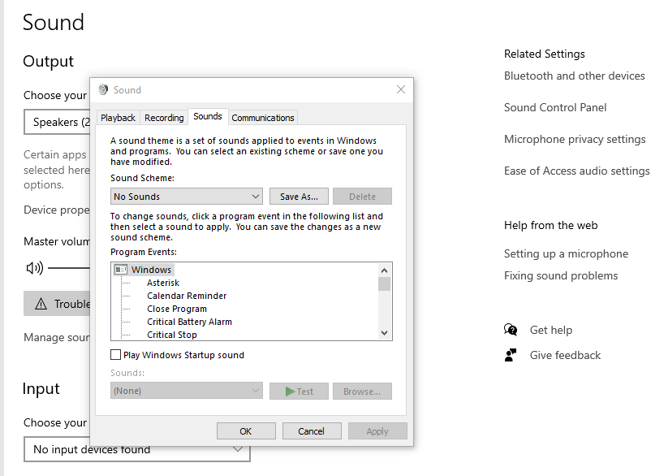The image size is (651, 476).
Task: Switch to the Recording tab
Action: [164, 118]
